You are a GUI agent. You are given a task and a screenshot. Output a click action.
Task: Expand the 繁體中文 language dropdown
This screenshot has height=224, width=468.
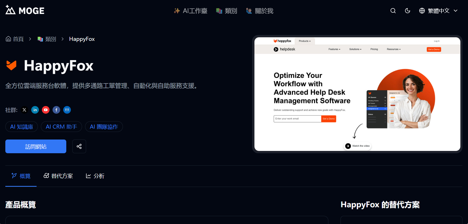tap(438, 11)
